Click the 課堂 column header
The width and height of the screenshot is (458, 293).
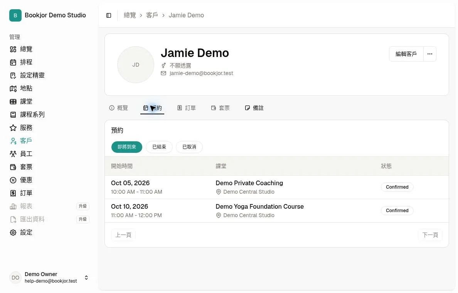tap(221, 166)
